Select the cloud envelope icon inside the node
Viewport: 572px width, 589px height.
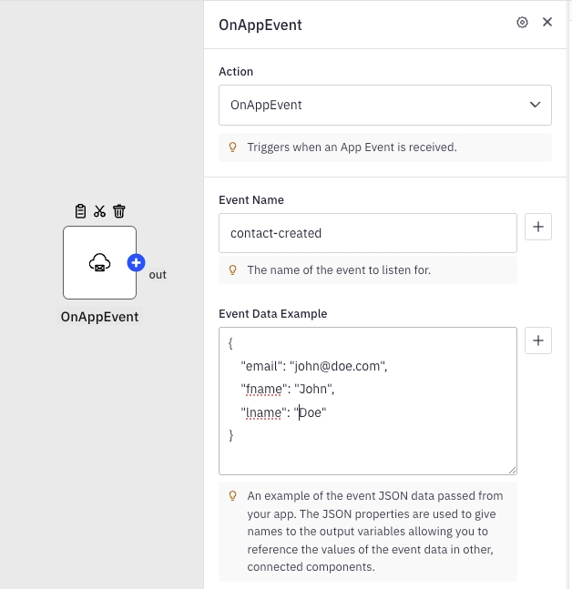(99, 263)
